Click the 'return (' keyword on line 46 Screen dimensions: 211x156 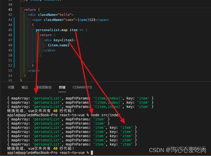coord(48,35)
